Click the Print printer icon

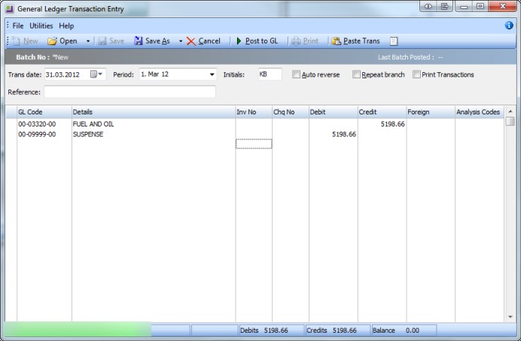tap(296, 41)
